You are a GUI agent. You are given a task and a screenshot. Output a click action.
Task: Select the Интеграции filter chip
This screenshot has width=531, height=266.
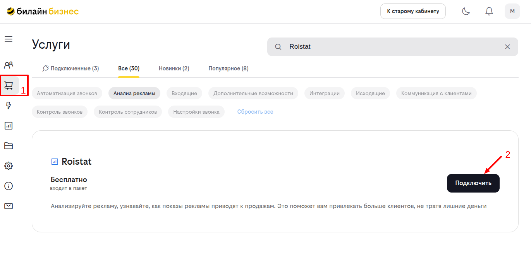pos(325,93)
